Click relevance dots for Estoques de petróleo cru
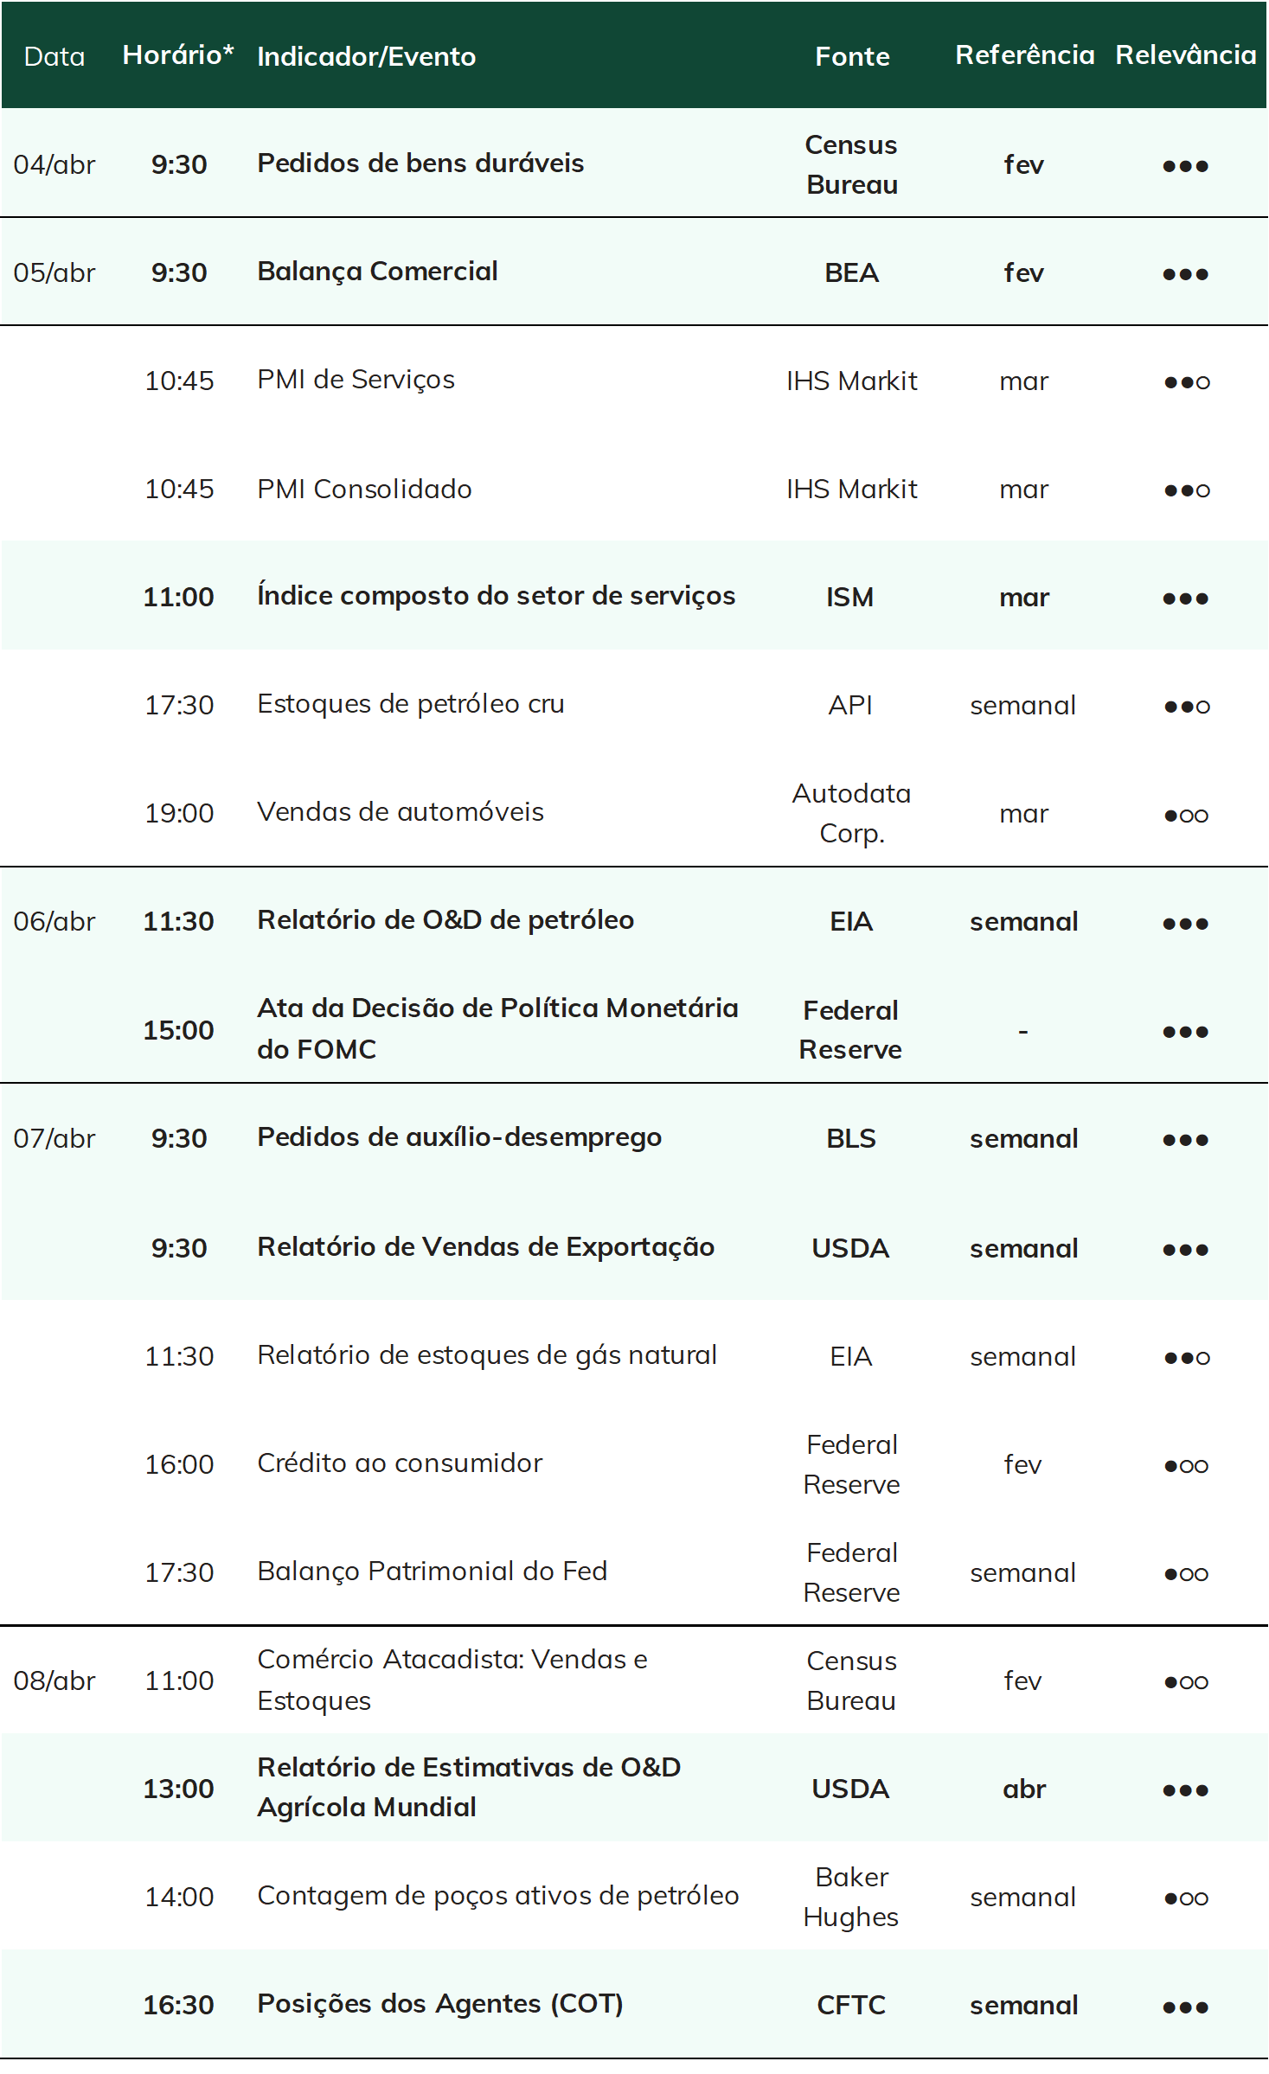The height and width of the screenshot is (2074, 1269). [1187, 707]
